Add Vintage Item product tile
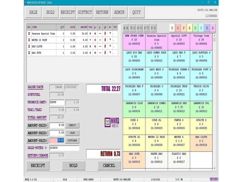243x182 pixels. 201,42
